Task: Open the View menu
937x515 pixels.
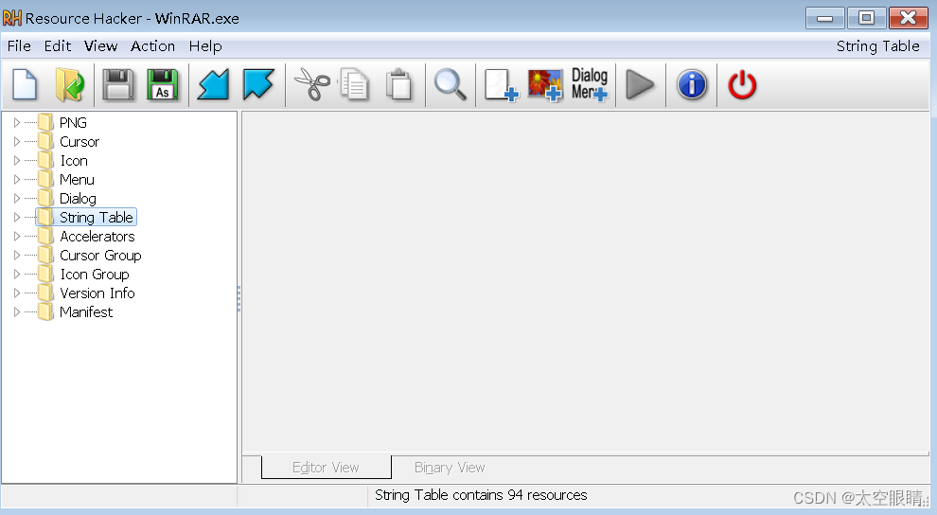Action: pyautogui.click(x=100, y=46)
